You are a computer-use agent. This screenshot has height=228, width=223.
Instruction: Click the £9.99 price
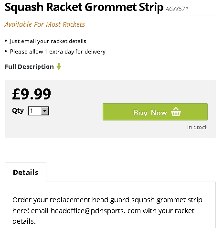32,94
